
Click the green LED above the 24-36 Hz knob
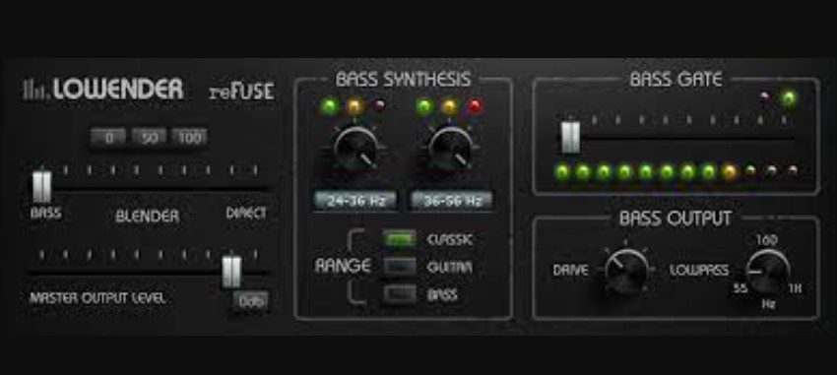329,106
